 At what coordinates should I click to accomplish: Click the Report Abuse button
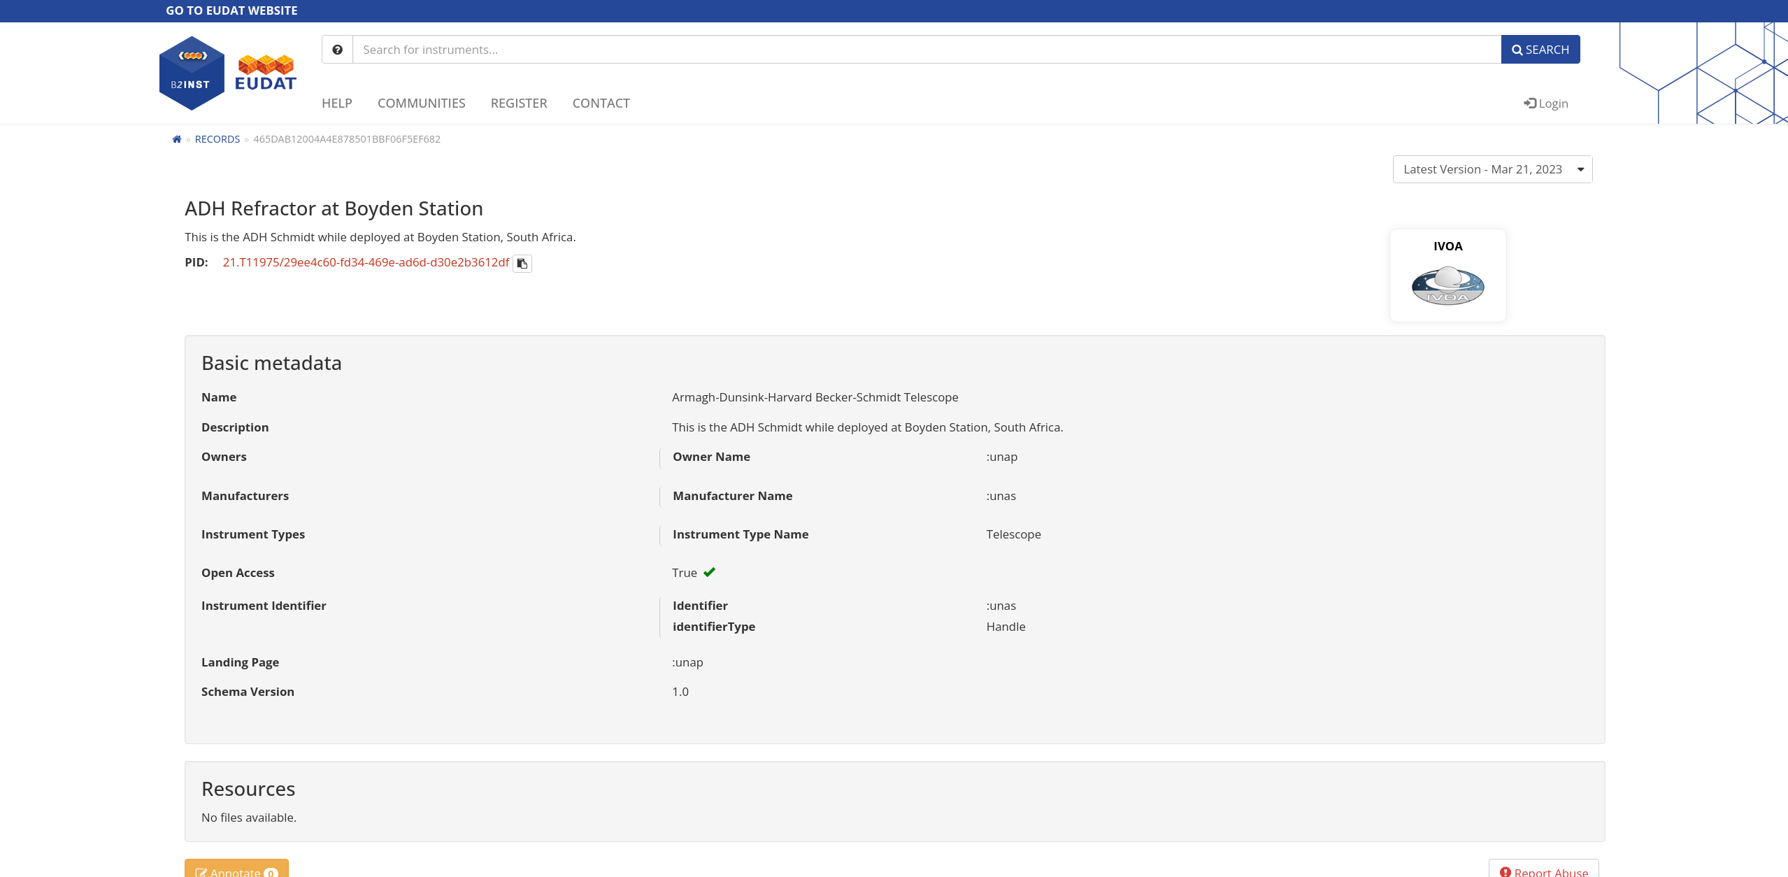coord(1543,870)
